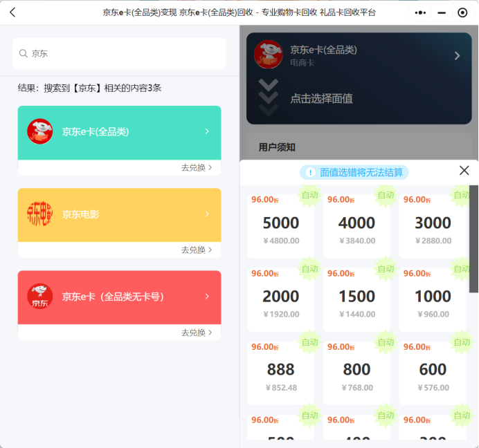This screenshot has width=479, height=448.
Task: Click the search magnifier icon
Action: (24, 53)
